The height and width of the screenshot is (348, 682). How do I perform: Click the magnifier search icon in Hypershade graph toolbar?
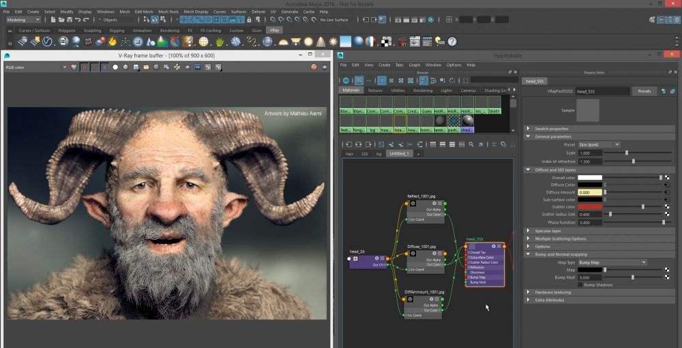[471, 144]
